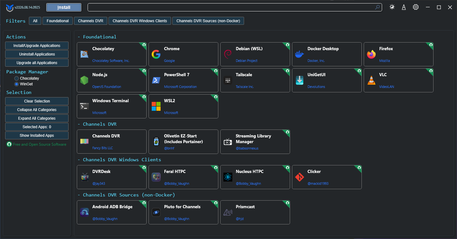457x239 pixels.
Task: Click the Streaming Library Manager TV icon
Action: click(228, 142)
